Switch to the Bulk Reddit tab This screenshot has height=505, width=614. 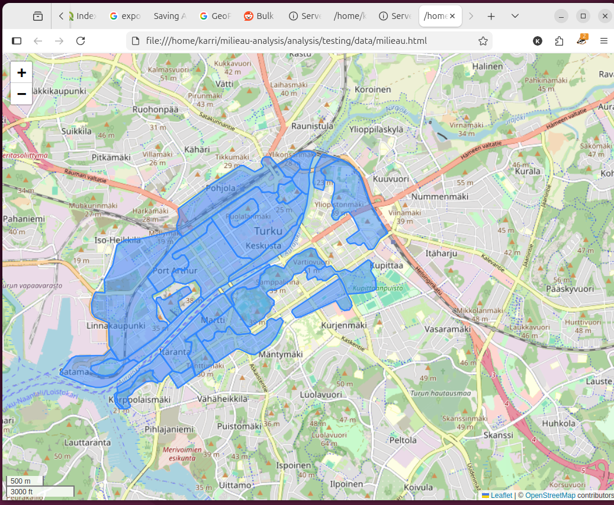pyautogui.click(x=259, y=16)
